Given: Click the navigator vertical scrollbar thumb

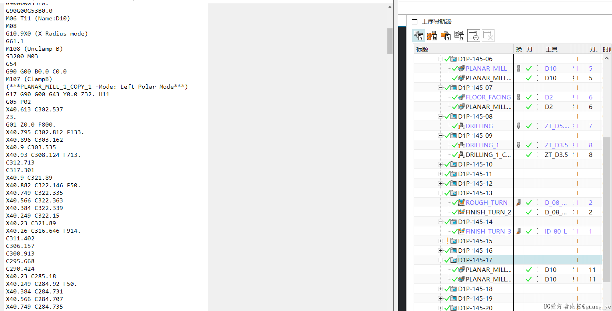Looking at the screenshot, I should (x=606, y=209).
